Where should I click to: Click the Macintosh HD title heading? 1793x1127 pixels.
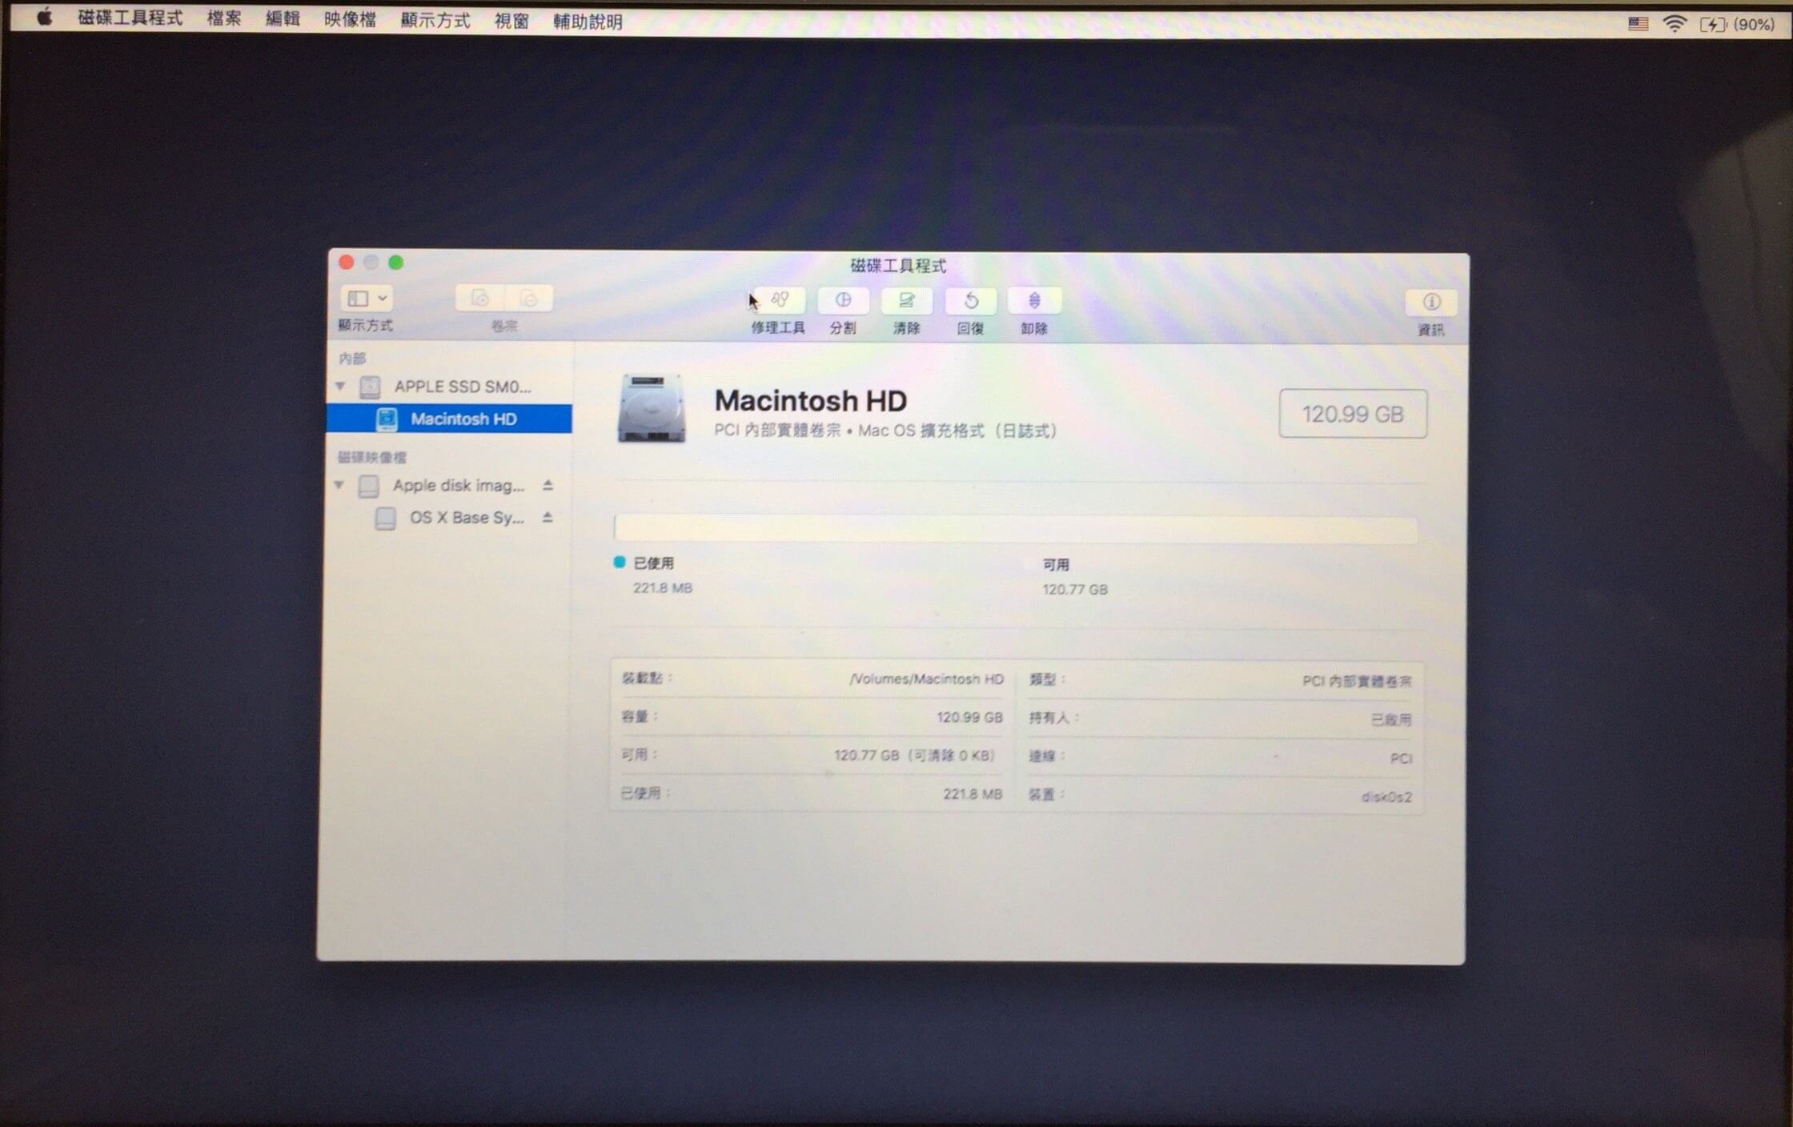pyautogui.click(x=810, y=400)
